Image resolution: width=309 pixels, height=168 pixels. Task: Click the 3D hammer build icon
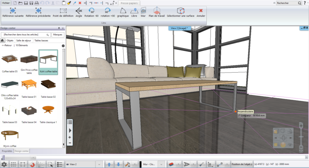(128, 164)
